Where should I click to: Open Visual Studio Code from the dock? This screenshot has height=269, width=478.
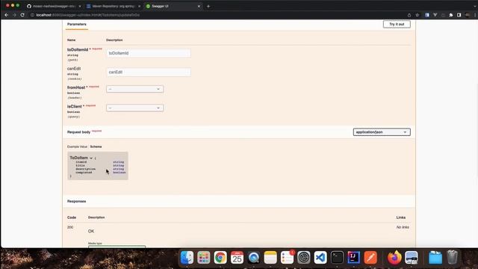[320, 258]
